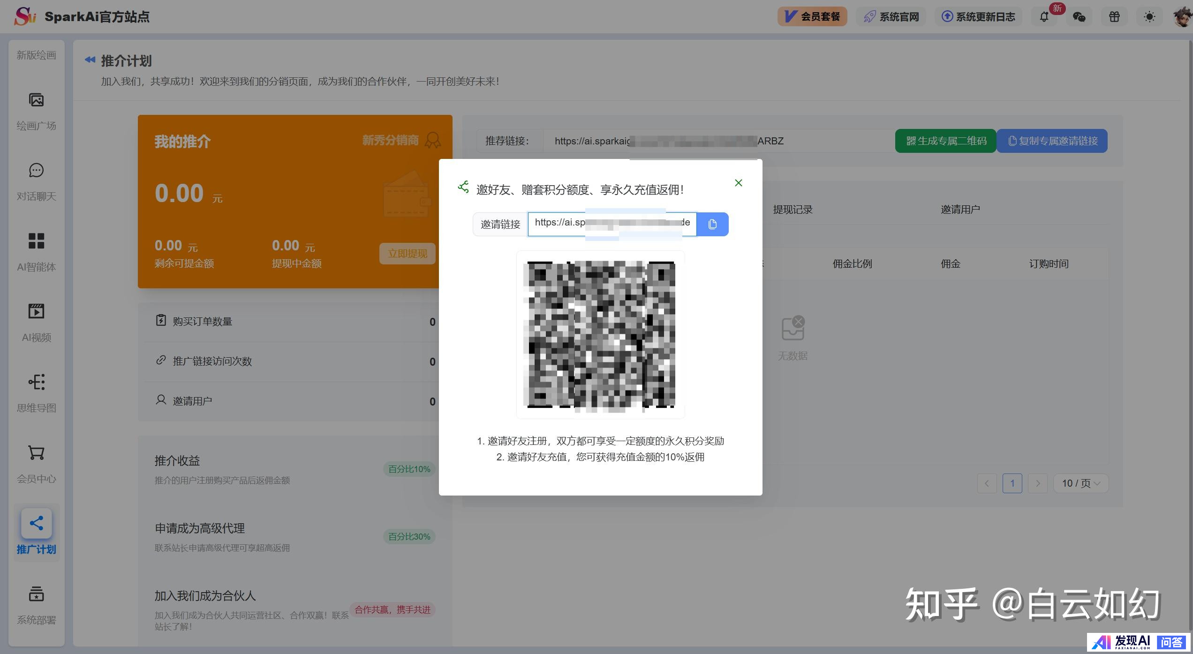Switch to 提现记录 tab
Image resolution: width=1193 pixels, height=654 pixels.
(793, 210)
